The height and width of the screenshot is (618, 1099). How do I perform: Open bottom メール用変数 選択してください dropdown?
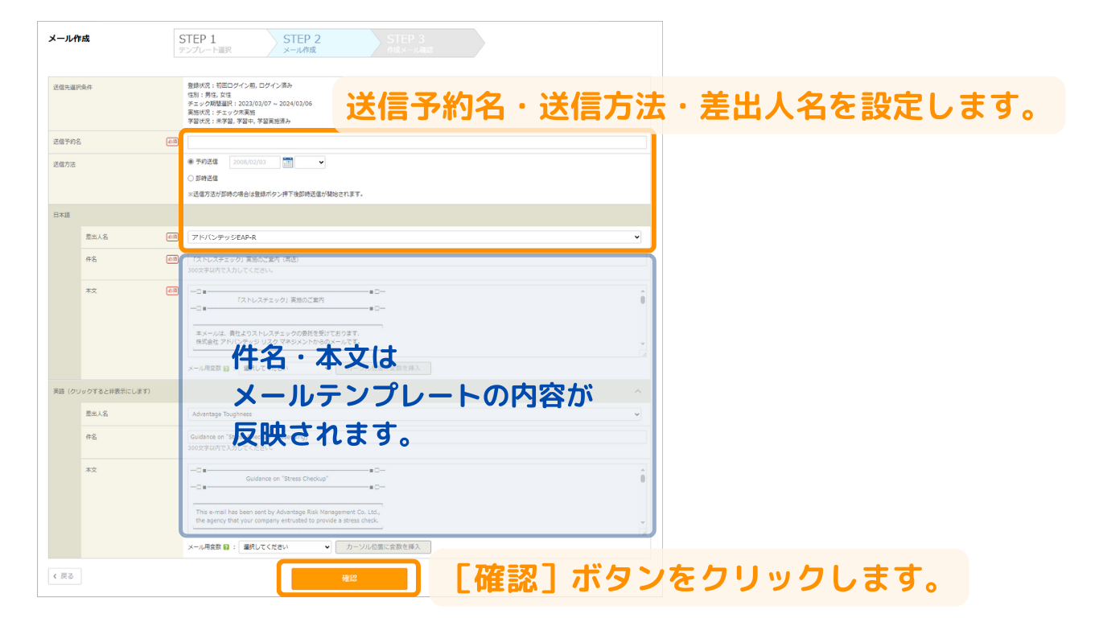click(x=285, y=547)
